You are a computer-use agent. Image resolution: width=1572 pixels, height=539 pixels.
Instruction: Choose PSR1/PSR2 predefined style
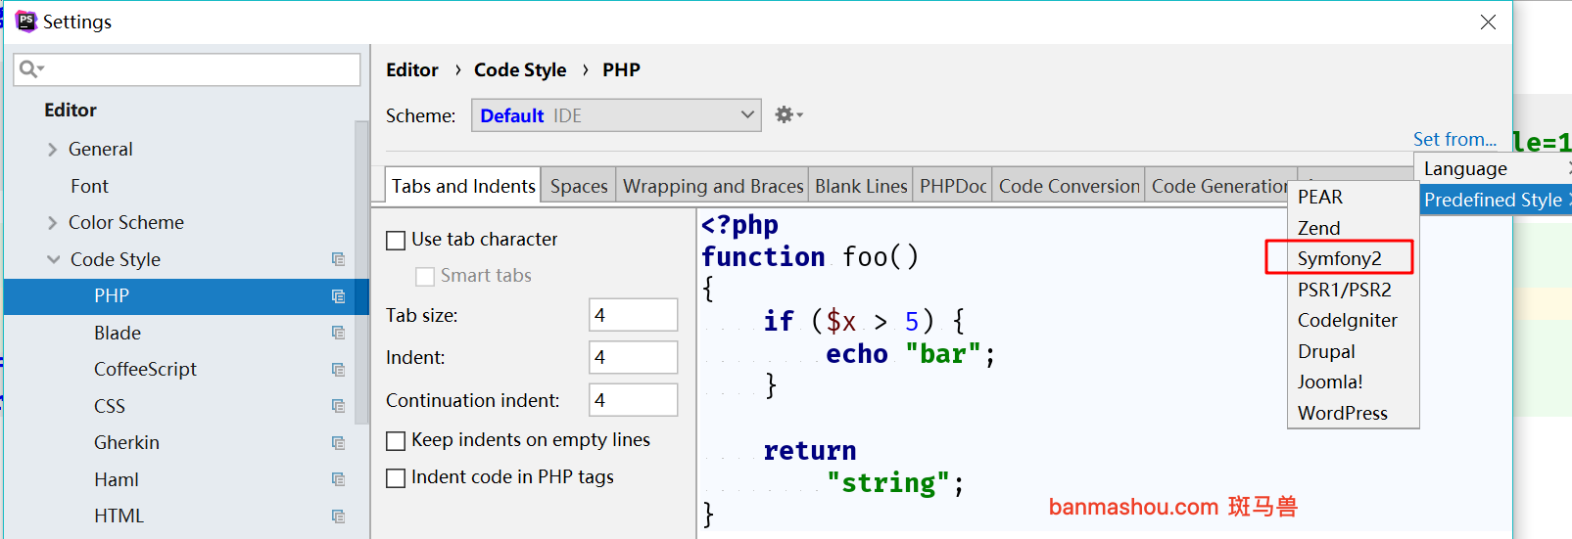[1353, 290]
